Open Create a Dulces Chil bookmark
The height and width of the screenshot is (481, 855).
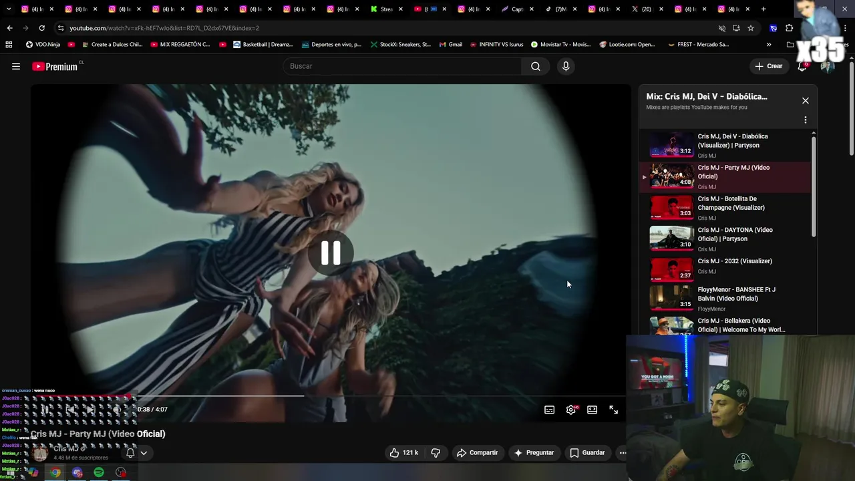(x=112, y=45)
